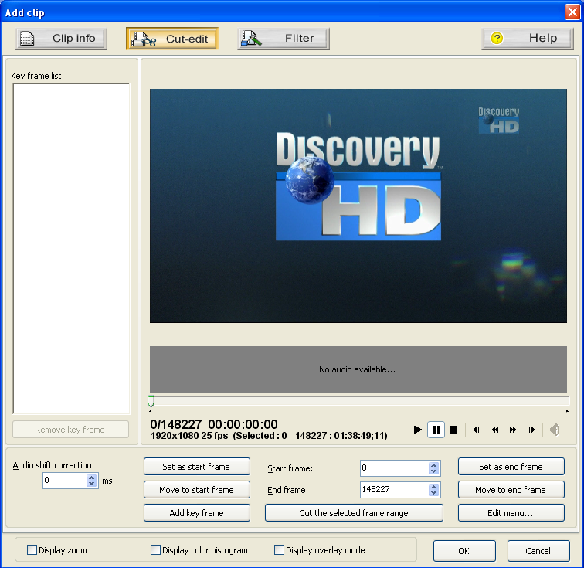Click the End frame input field
Viewport: 584px width, 568px height.
(x=395, y=490)
